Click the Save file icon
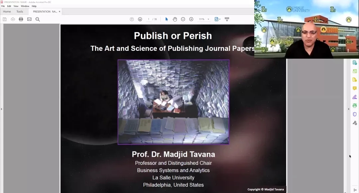The height and width of the screenshot is (193, 359). (5, 19)
